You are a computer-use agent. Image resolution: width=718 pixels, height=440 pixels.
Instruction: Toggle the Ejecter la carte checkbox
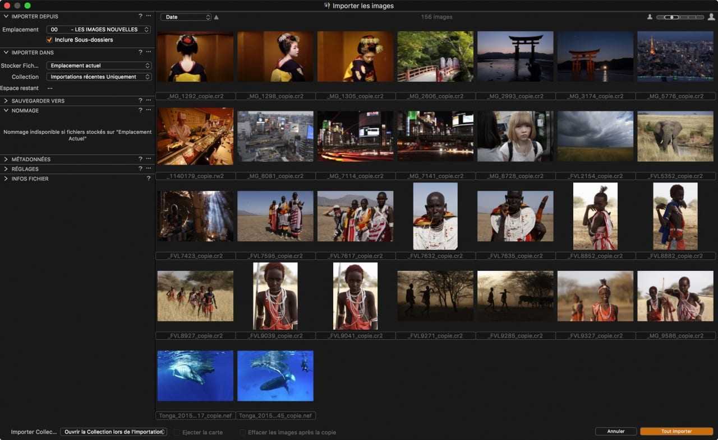click(x=177, y=432)
